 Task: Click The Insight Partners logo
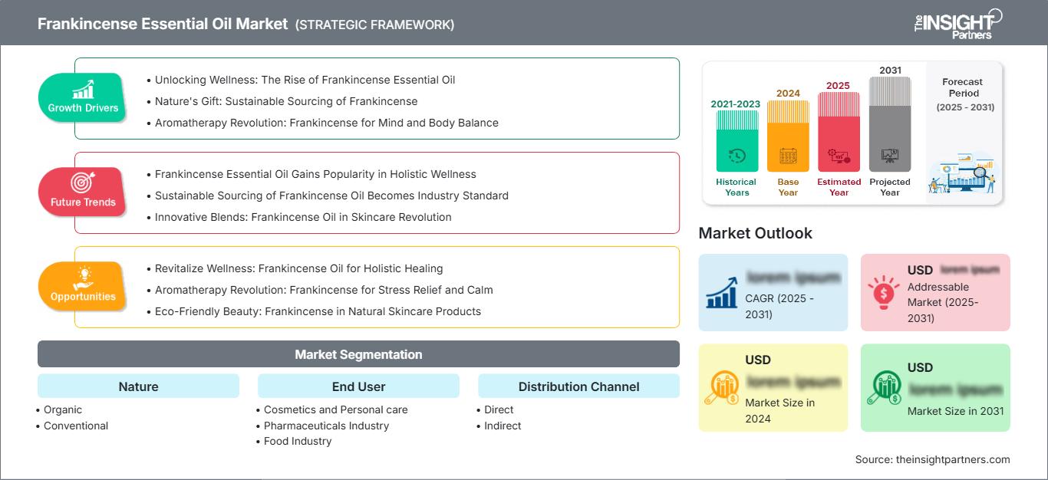coord(957,24)
